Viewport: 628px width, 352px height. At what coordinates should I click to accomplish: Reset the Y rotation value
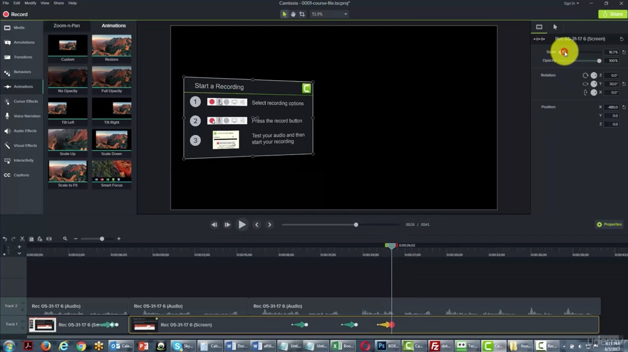pyautogui.click(x=624, y=84)
